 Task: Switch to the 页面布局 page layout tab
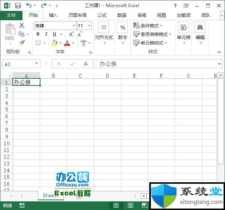78,15
